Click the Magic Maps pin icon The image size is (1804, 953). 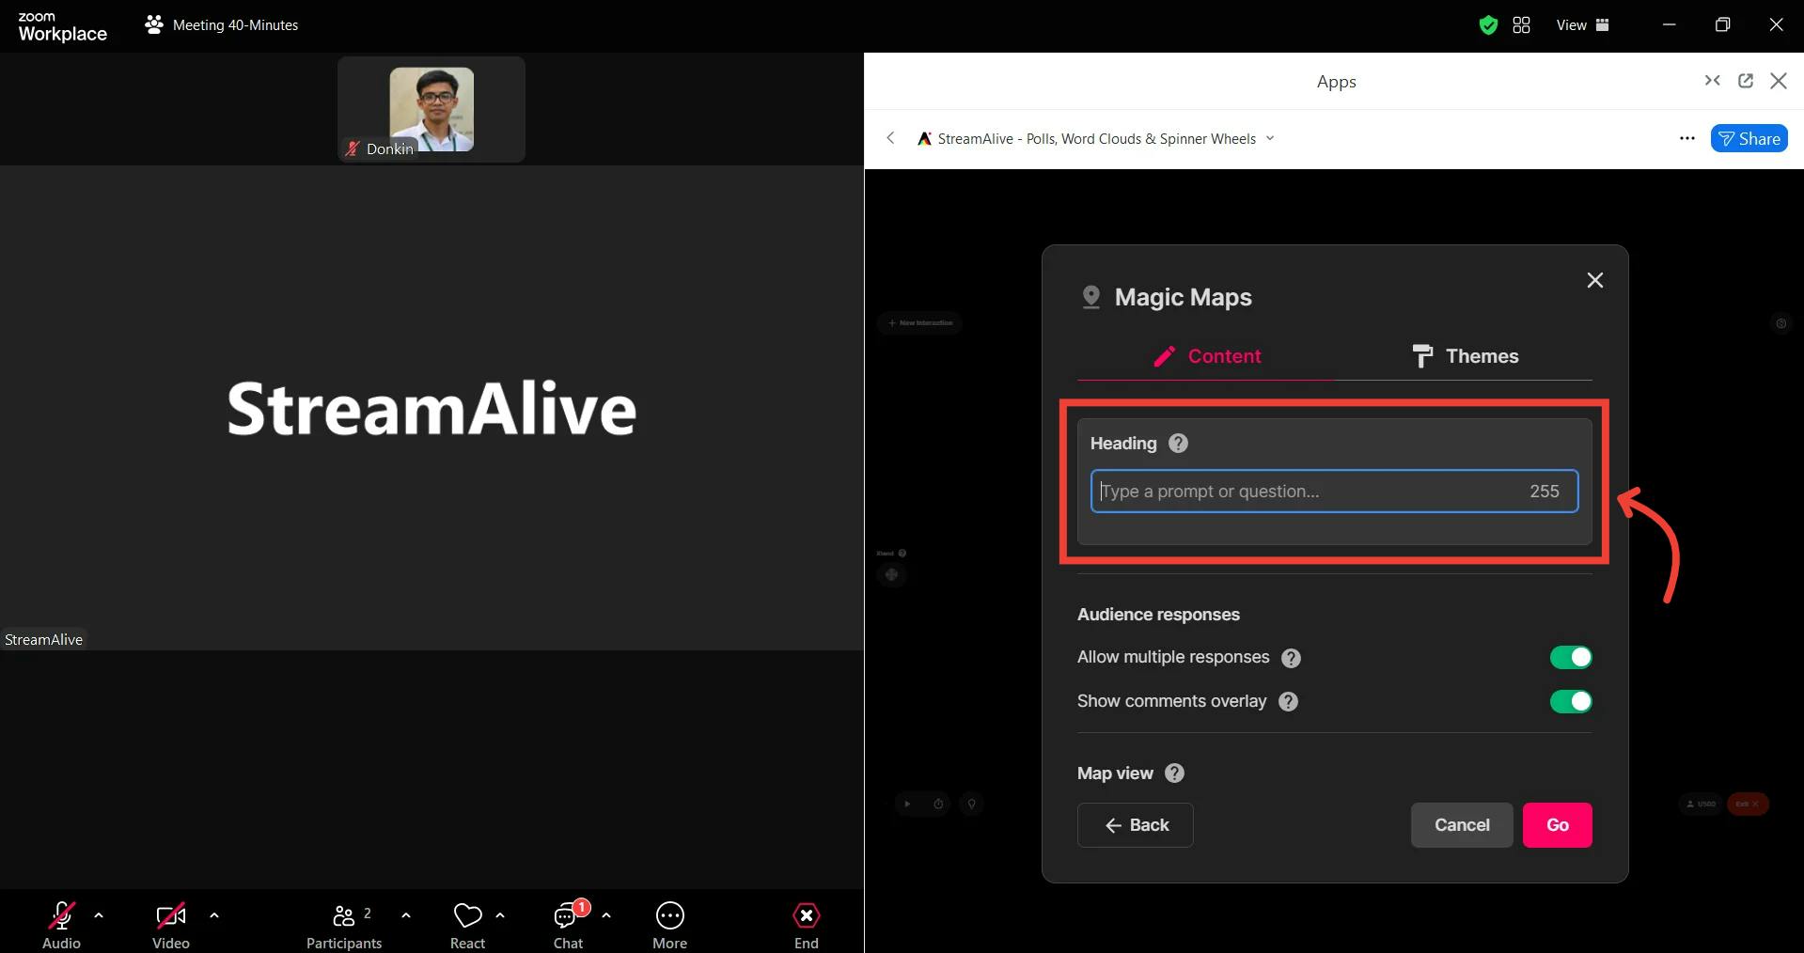pyautogui.click(x=1090, y=297)
